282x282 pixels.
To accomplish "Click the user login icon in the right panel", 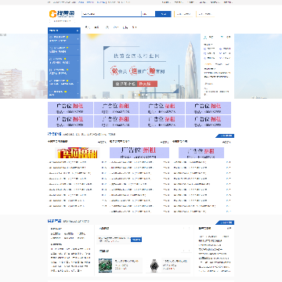I will coord(205,37).
